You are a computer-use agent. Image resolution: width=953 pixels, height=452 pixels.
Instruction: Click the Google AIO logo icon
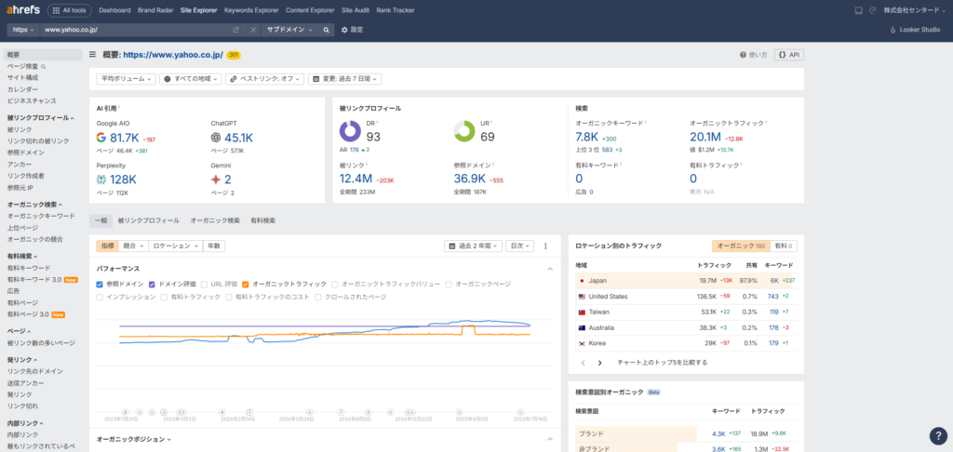coord(101,138)
